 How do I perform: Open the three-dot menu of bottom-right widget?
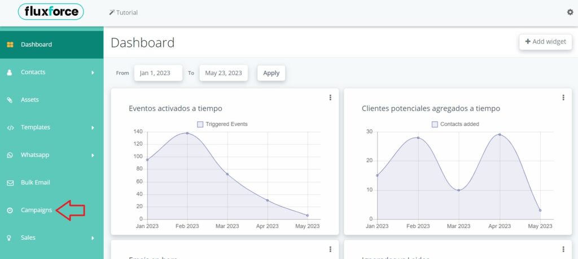(563, 249)
